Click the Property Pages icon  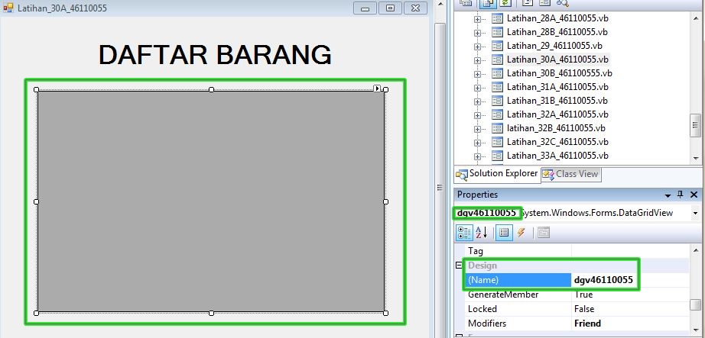pos(544,233)
